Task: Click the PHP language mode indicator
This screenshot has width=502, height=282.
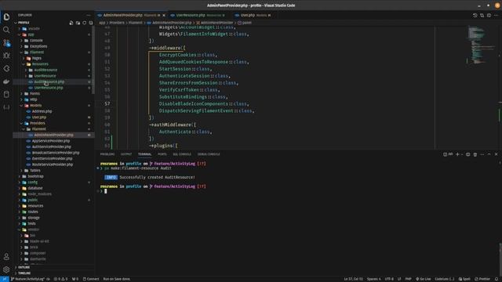Action: (x=408, y=279)
